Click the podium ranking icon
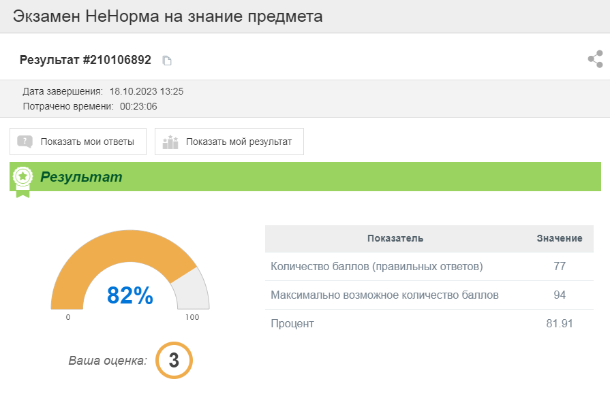This screenshot has width=610, height=394. point(170,142)
